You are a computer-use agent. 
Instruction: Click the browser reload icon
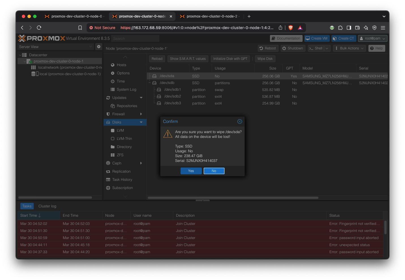(39, 28)
